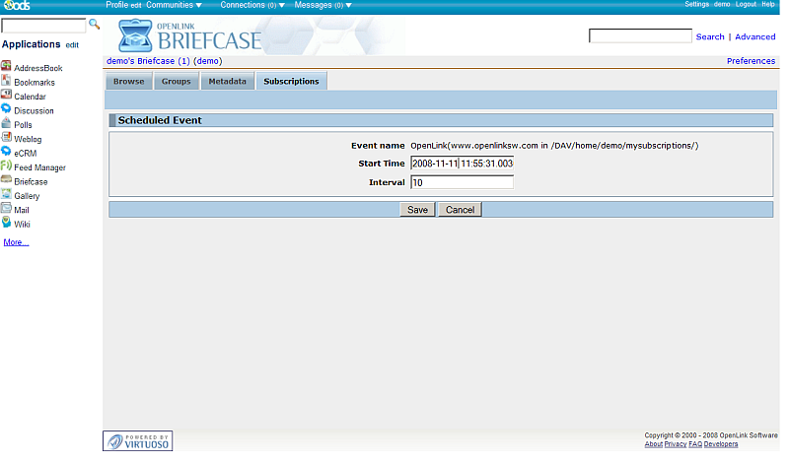Image resolution: width=789 pixels, height=463 pixels.
Task: Click the AddressBook icon in sidebar
Action: [6, 68]
